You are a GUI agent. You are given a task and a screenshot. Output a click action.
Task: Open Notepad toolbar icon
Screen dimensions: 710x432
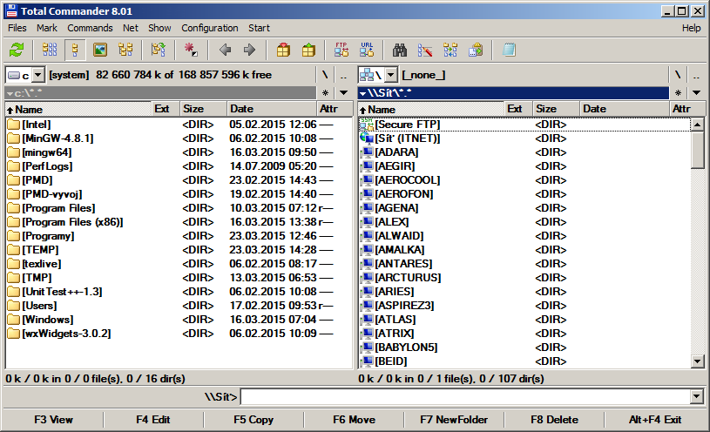click(509, 50)
